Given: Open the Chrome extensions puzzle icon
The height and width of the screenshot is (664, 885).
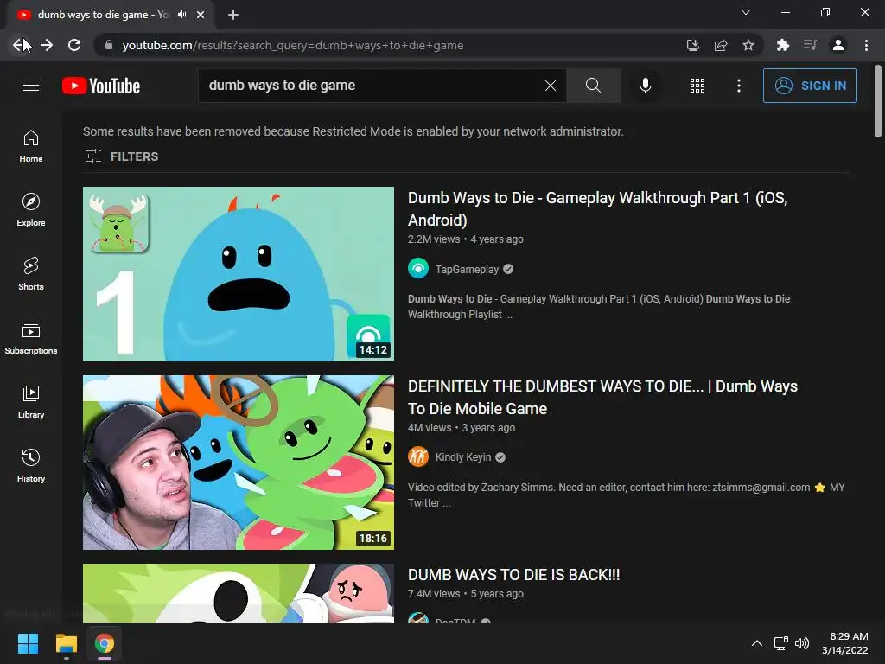Looking at the screenshot, I should pos(783,45).
